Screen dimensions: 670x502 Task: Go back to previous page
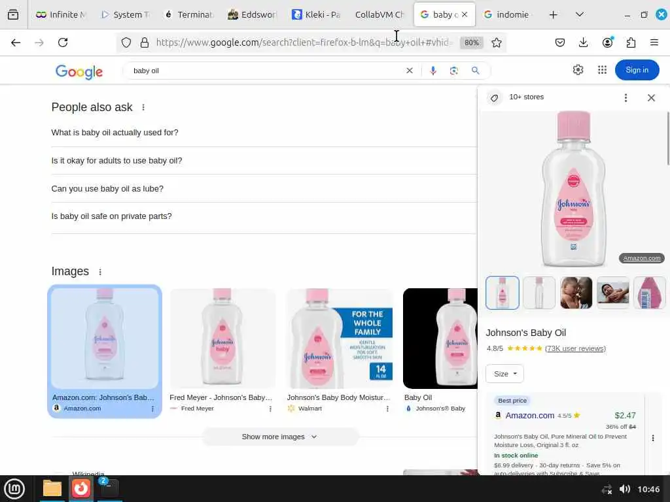tap(16, 42)
